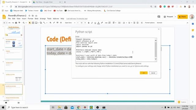Decrease the font size

(x=78, y=23)
